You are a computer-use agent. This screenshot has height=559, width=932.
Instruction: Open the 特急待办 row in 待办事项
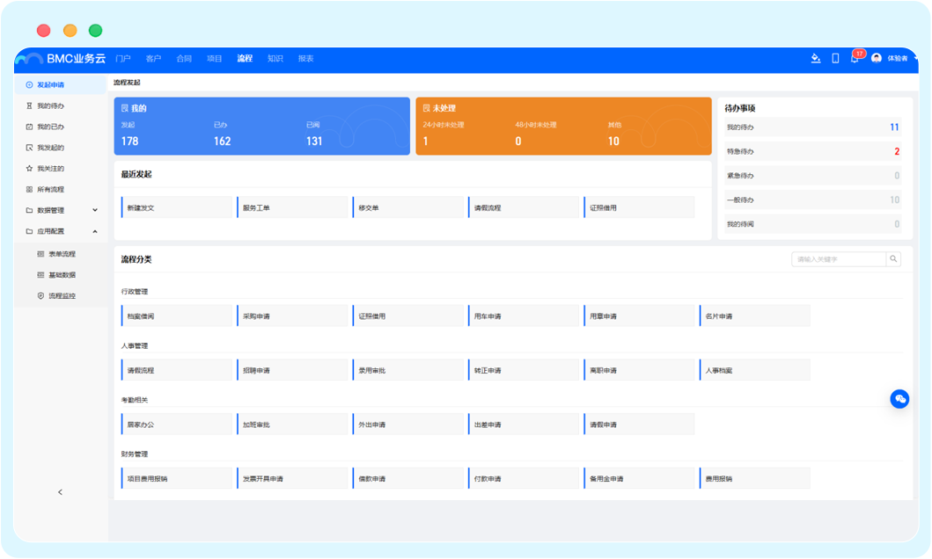click(x=811, y=151)
